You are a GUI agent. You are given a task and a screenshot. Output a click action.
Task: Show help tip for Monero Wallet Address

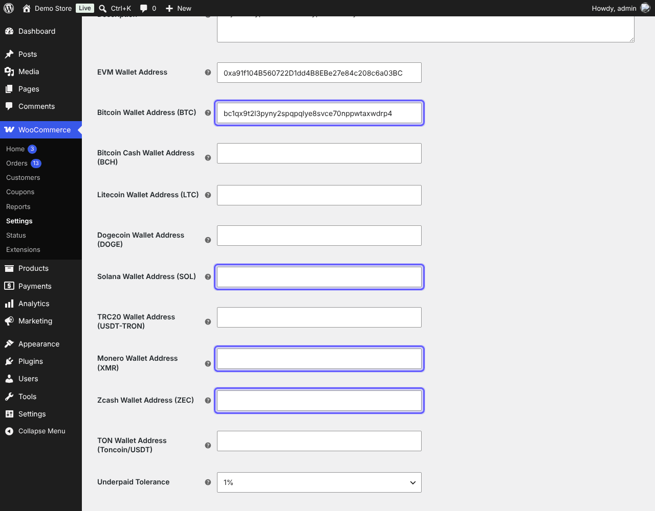(208, 364)
